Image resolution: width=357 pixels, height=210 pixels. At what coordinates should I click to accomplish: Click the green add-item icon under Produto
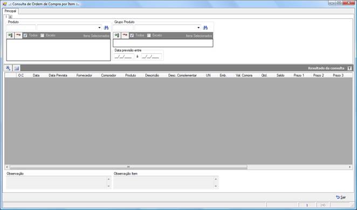point(10,36)
